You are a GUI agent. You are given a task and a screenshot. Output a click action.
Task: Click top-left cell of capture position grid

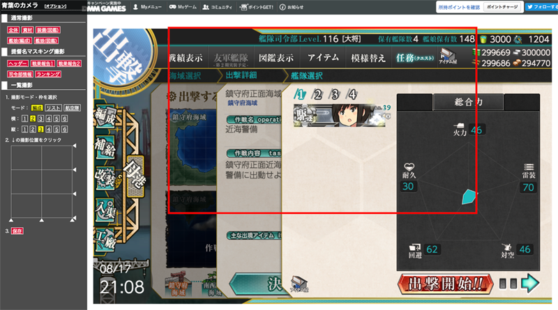[27, 157]
